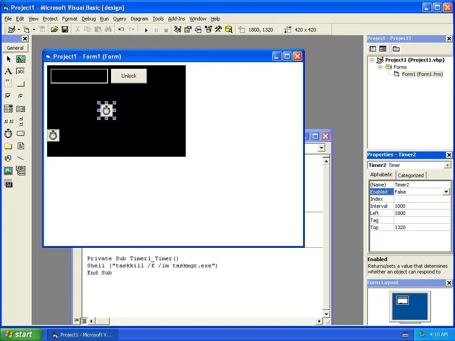This screenshot has width=455, height=341.
Task: Select the Line control tool
Action: (x=20, y=159)
